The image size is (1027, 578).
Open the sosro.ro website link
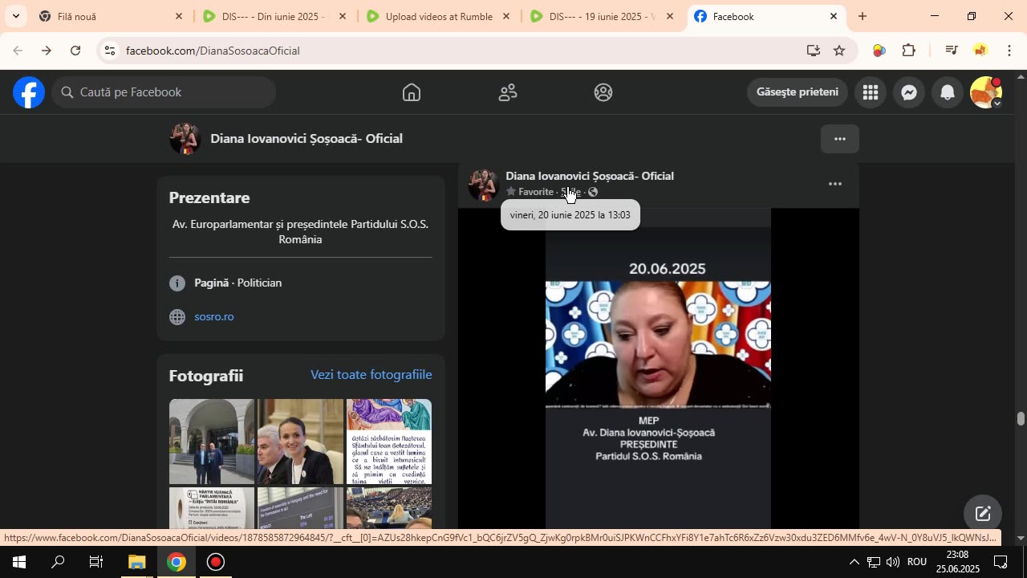(x=214, y=317)
